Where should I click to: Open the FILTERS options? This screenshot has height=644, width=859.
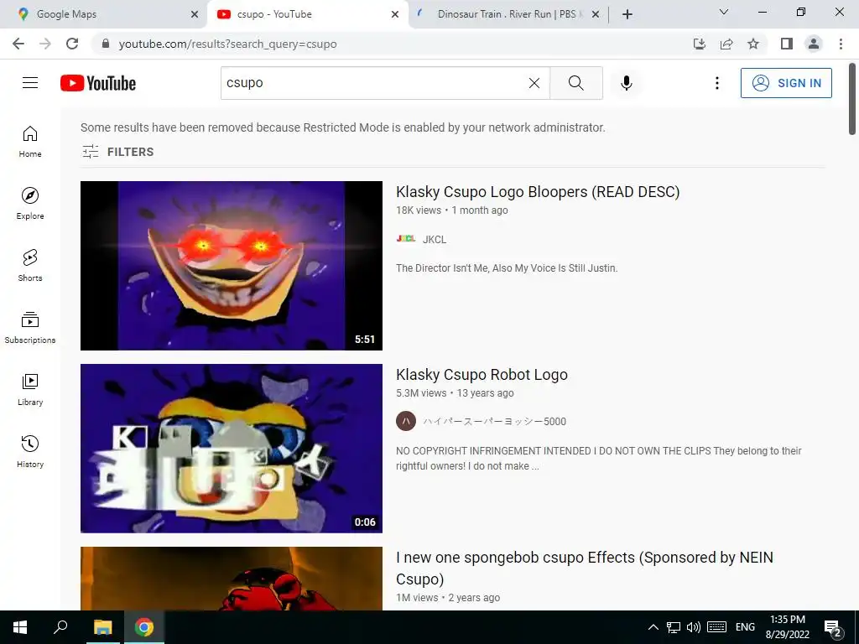click(x=117, y=152)
